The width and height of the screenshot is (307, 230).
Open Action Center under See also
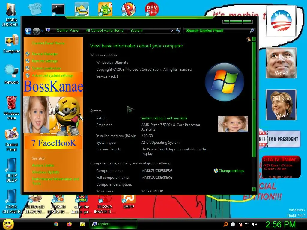tap(43, 165)
